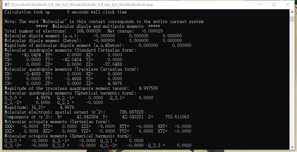Click Net charge value -0.000029
The image size is (297, 152).
point(152,31)
